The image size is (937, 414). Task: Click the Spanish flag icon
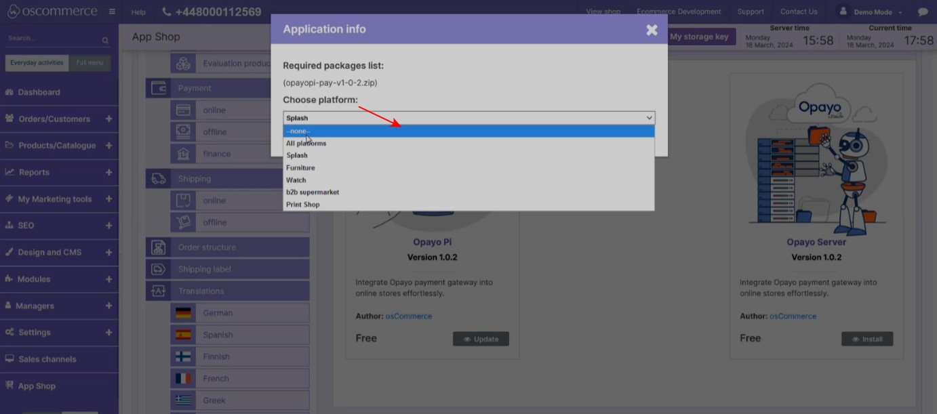183,335
